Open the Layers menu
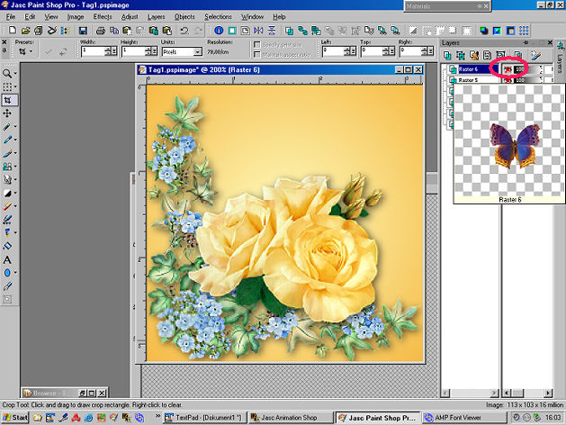The height and width of the screenshot is (425, 566). (156, 16)
